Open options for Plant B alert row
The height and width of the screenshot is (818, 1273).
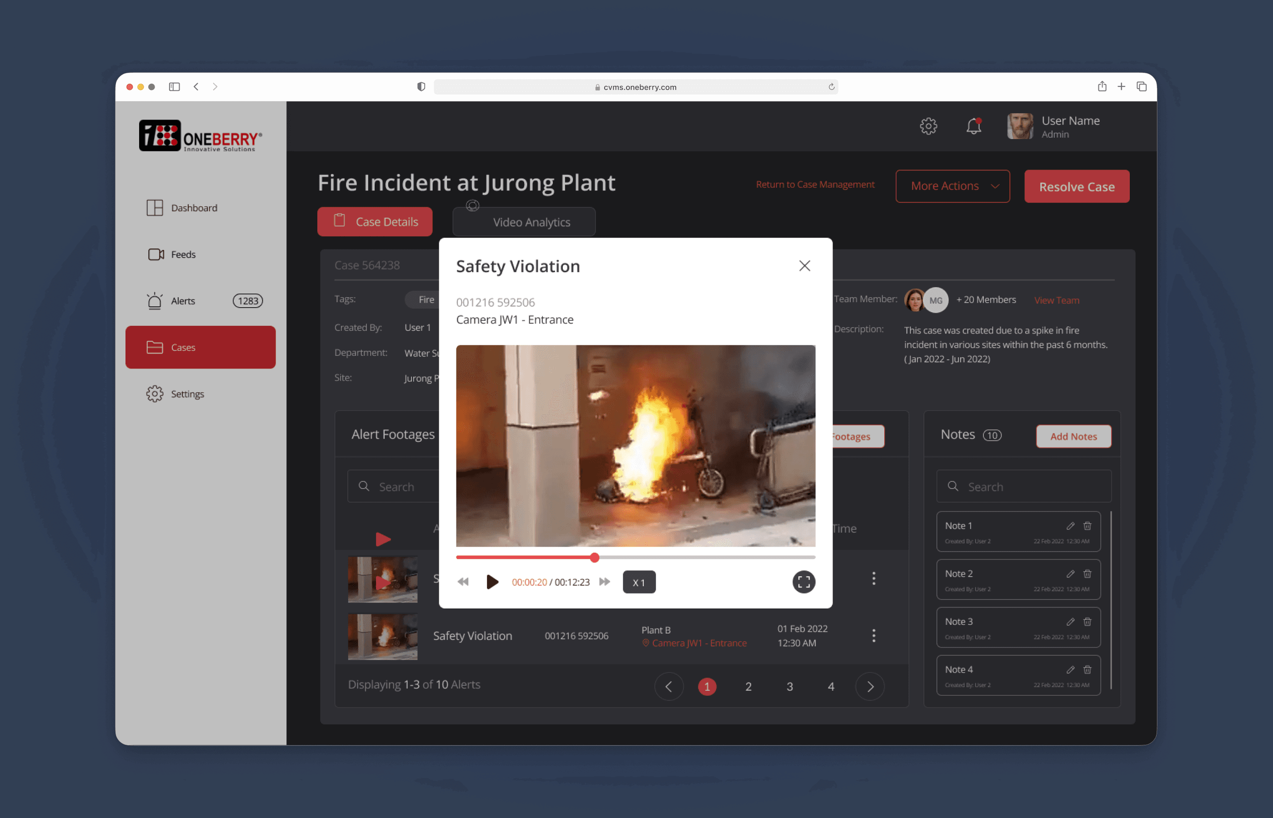(x=873, y=636)
